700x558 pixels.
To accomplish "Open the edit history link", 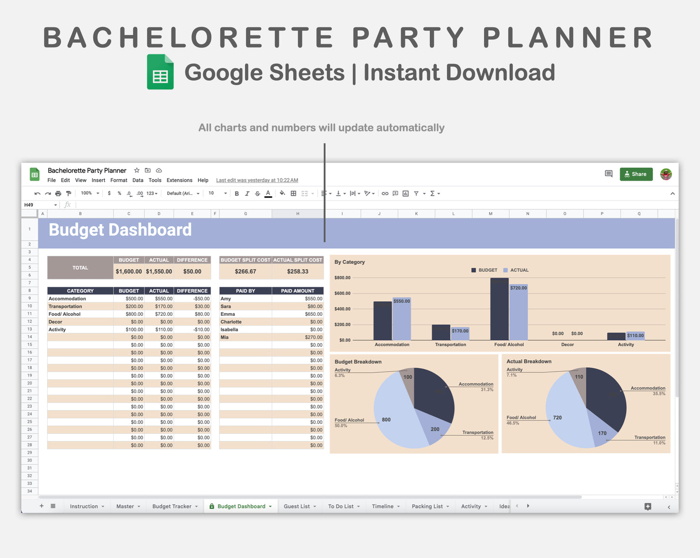I will tap(257, 180).
